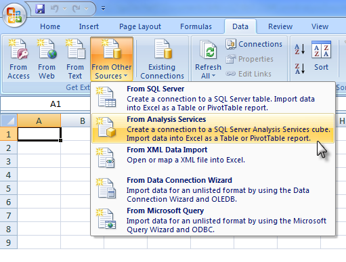Open Existing Connections dialog
The width and height of the screenshot is (346, 262).
(162, 59)
